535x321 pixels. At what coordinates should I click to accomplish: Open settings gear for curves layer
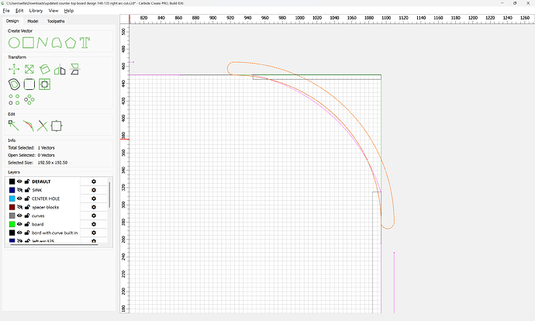93,216
